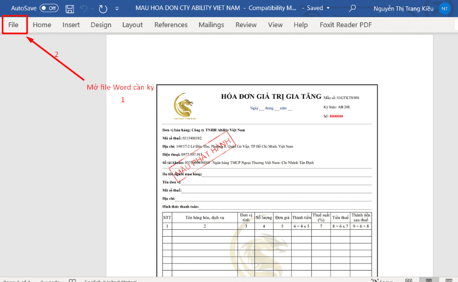Viewport: 458px width, 282px height.
Task: Click the heading HÓA ĐƠN GIÁ TRỊ GIA TĂNG
Action: [x=271, y=96]
